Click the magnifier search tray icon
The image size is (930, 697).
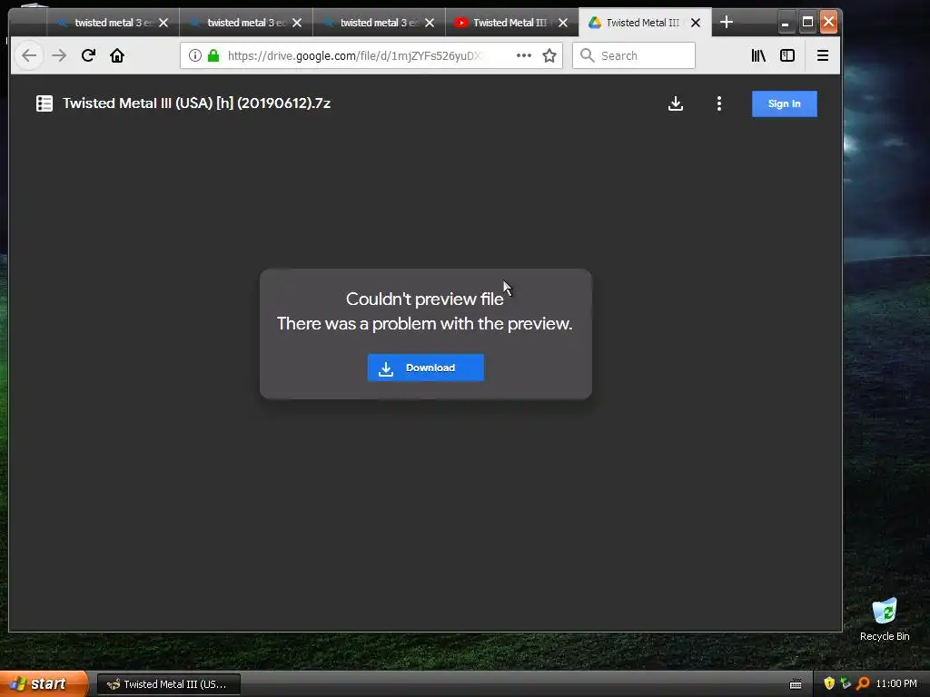tap(863, 683)
